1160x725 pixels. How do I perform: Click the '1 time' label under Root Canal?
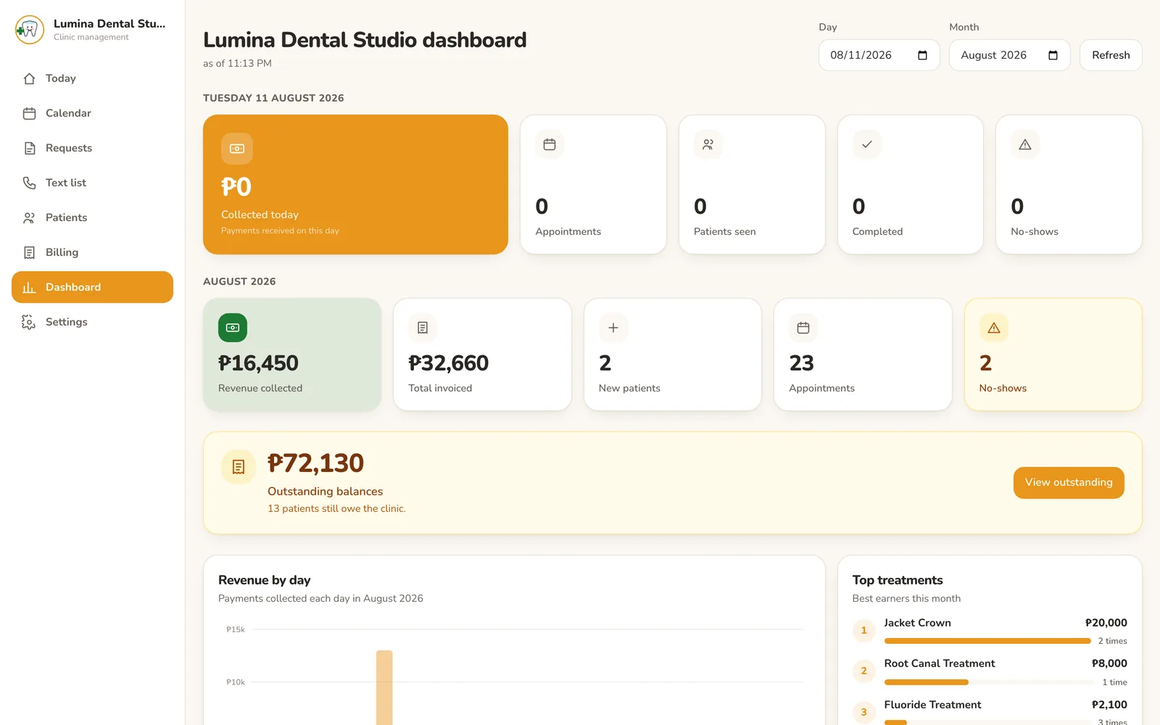[1114, 683]
